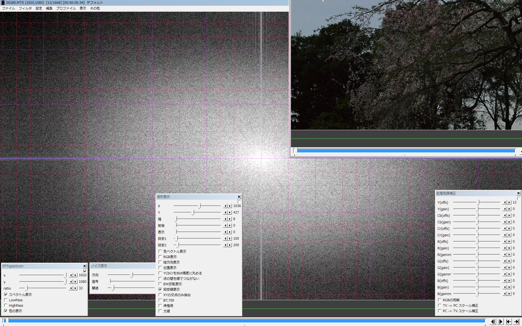This screenshot has height=326, width=522.
Task: Open the フィルタ menu
Action: pos(25,8)
